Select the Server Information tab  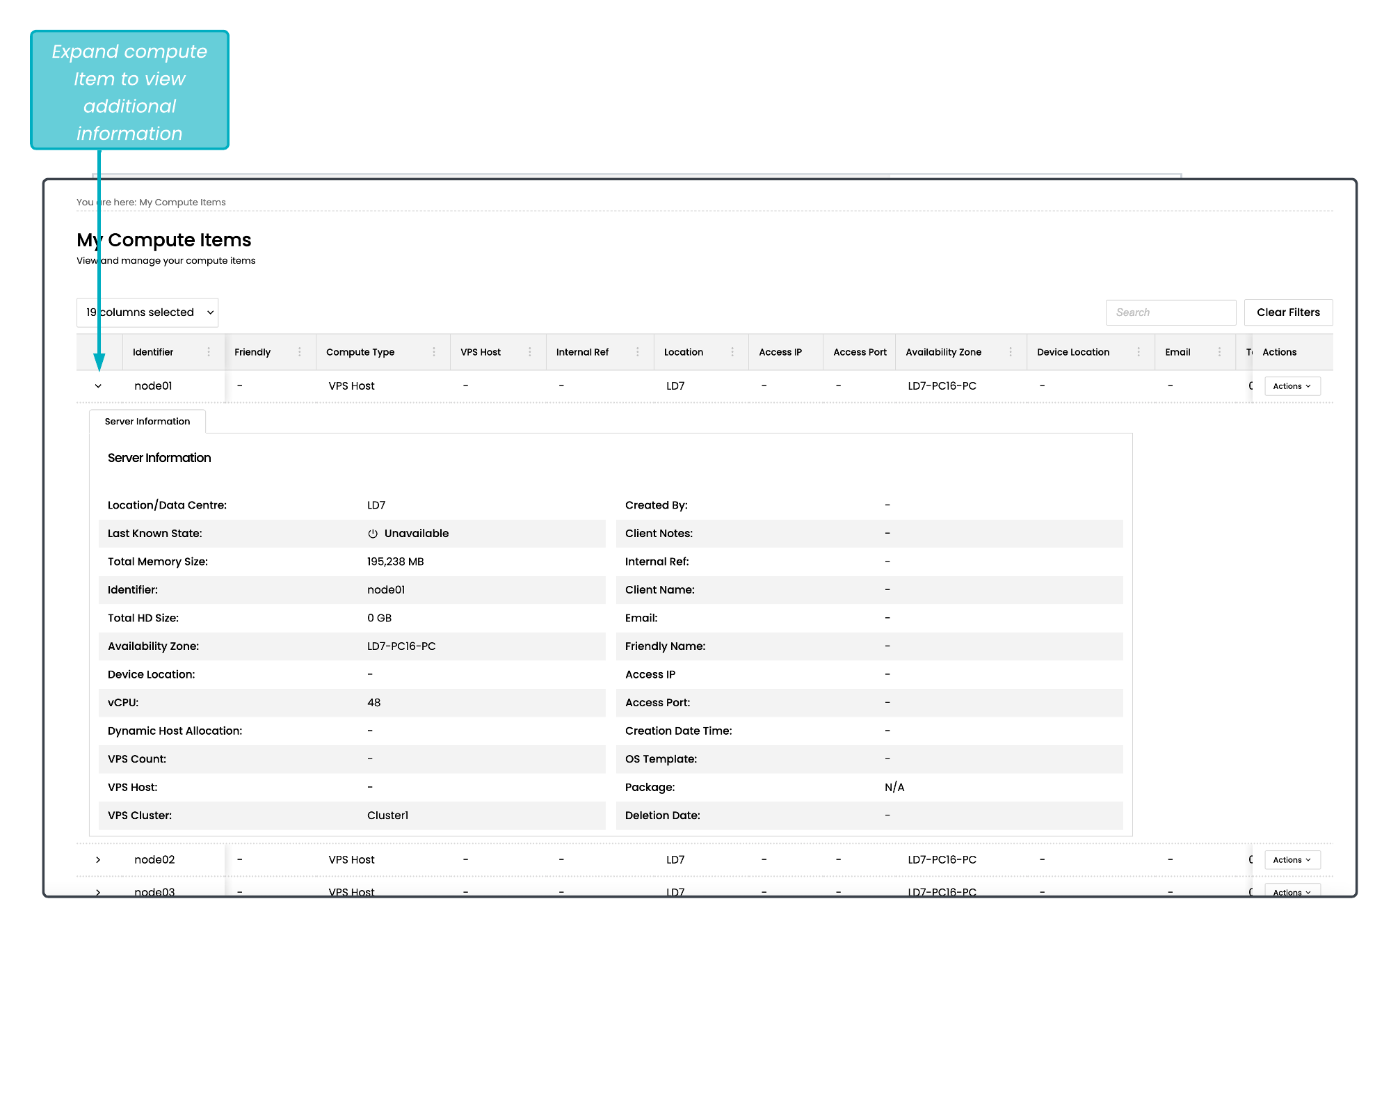(147, 422)
